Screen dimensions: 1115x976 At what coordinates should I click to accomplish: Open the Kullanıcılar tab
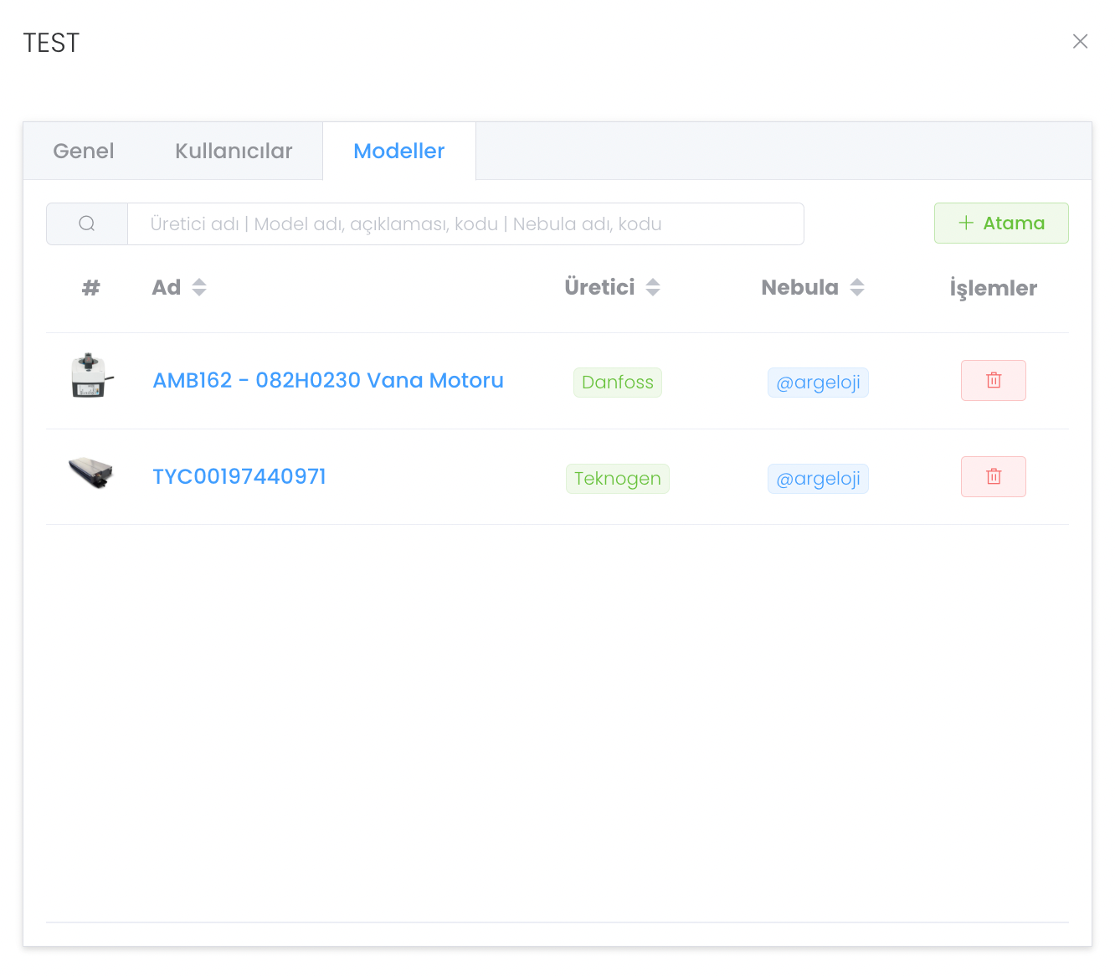(x=234, y=152)
